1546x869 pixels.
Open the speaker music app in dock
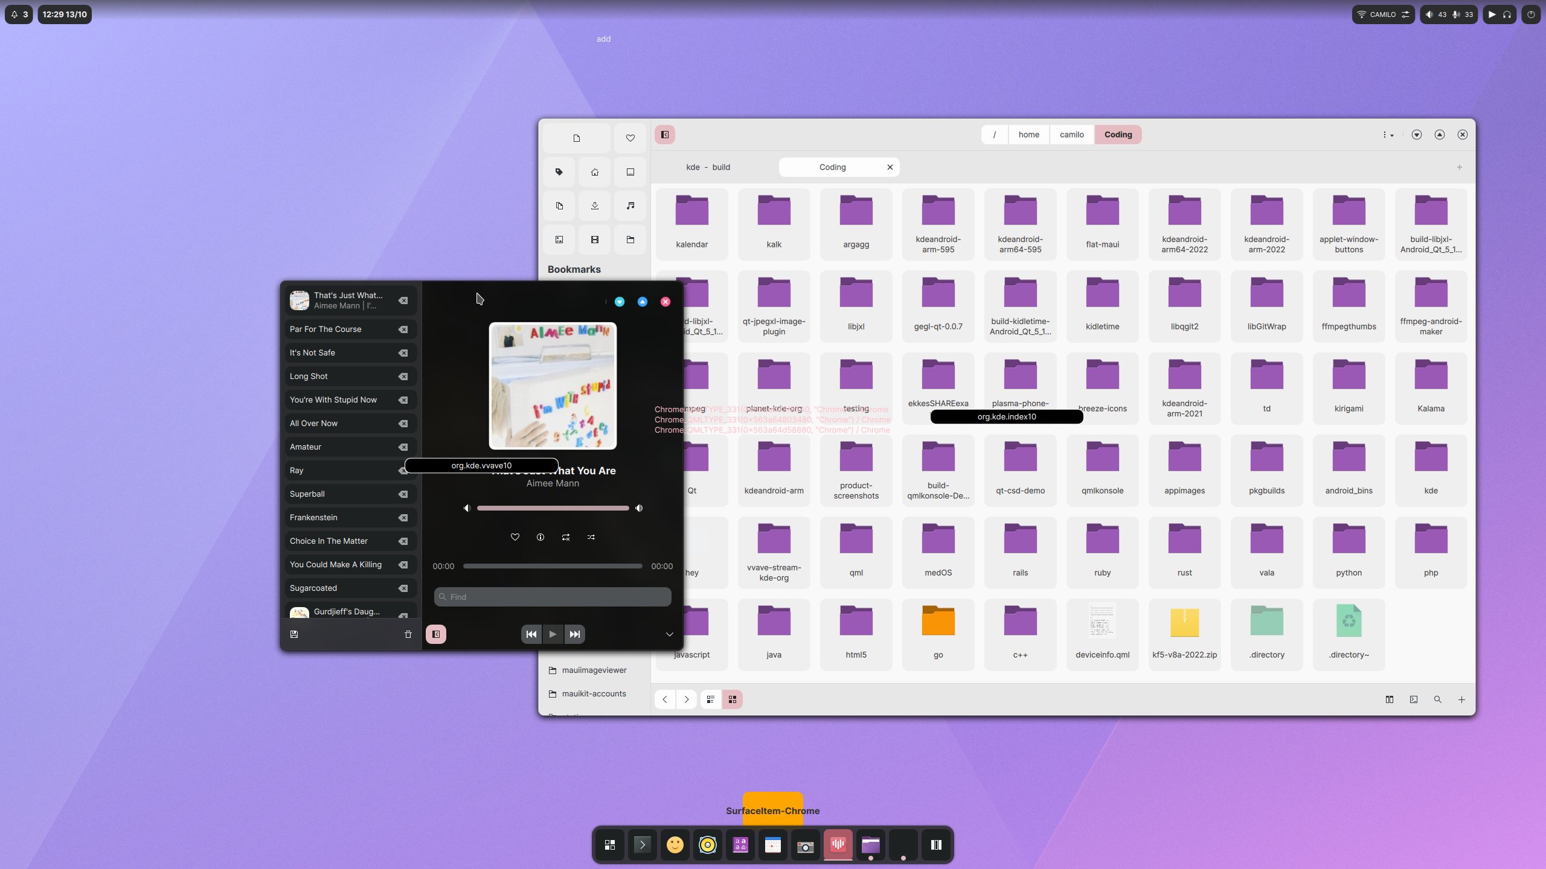(x=708, y=845)
